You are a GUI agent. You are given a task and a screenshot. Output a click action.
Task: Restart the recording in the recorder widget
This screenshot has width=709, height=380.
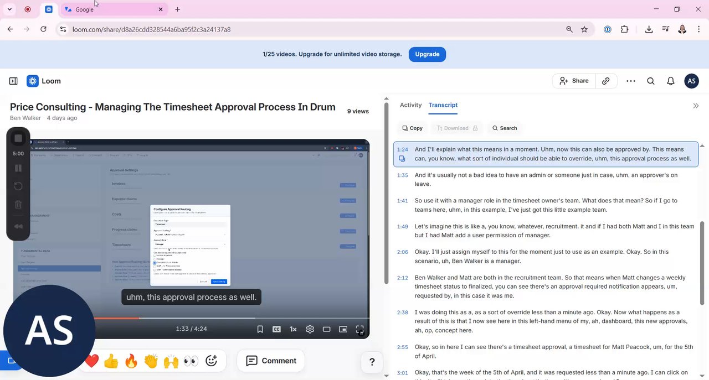18,186
